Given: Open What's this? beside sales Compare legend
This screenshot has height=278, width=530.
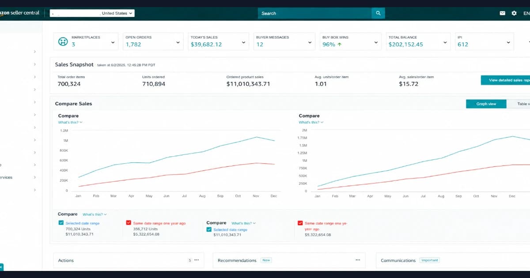Looking at the screenshot, I should point(243,223).
